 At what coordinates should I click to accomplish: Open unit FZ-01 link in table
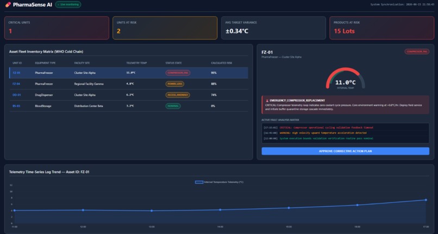(x=16, y=73)
